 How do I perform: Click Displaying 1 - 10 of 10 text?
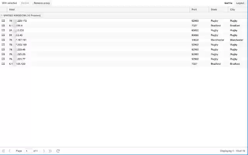[232, 151]
